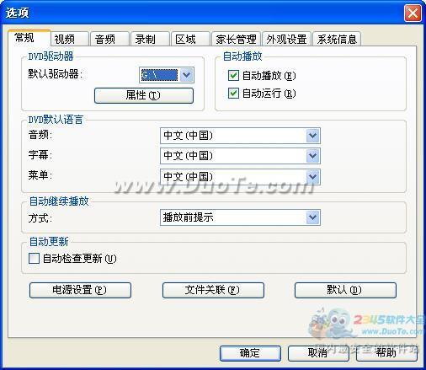426x370 pixels.
Task: Expand the 默认驱动器 drive dropdown
Action: tap(187, 75)
